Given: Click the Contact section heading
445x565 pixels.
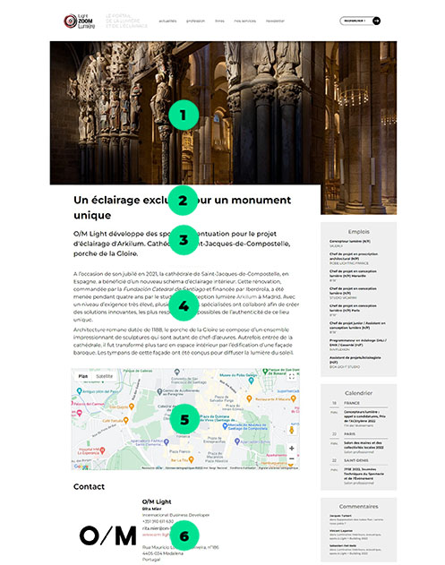Looking at the screenshot, I should (89, 487).
